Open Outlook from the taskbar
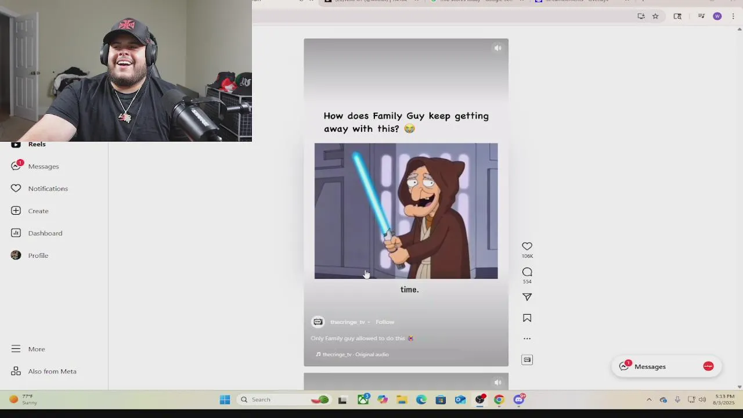 click(x=460, y=399)
